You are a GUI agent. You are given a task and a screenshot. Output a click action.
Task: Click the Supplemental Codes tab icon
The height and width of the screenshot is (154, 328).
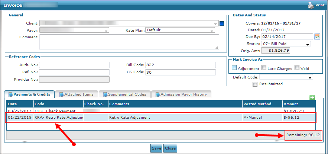click(x=105, y=94)
